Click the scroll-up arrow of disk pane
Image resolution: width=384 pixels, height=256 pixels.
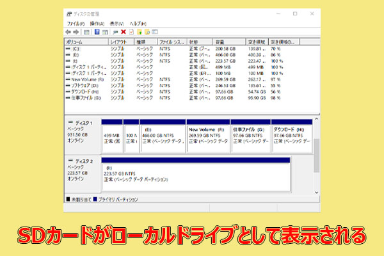316,119
